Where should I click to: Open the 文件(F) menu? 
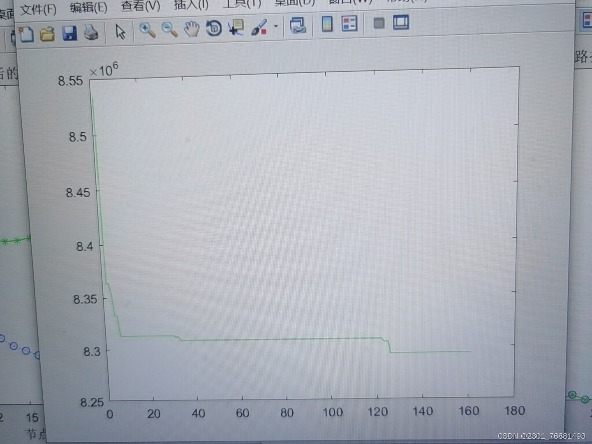pos(38,9)
